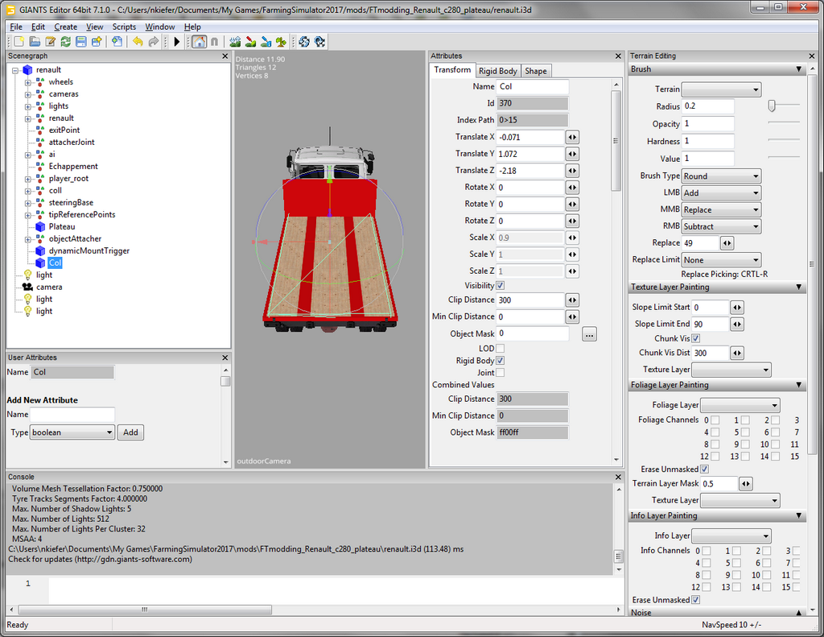Screen dimensions: 824x637
Task: Expand the tipReferencePoints node
Action: tap(28, 214)
